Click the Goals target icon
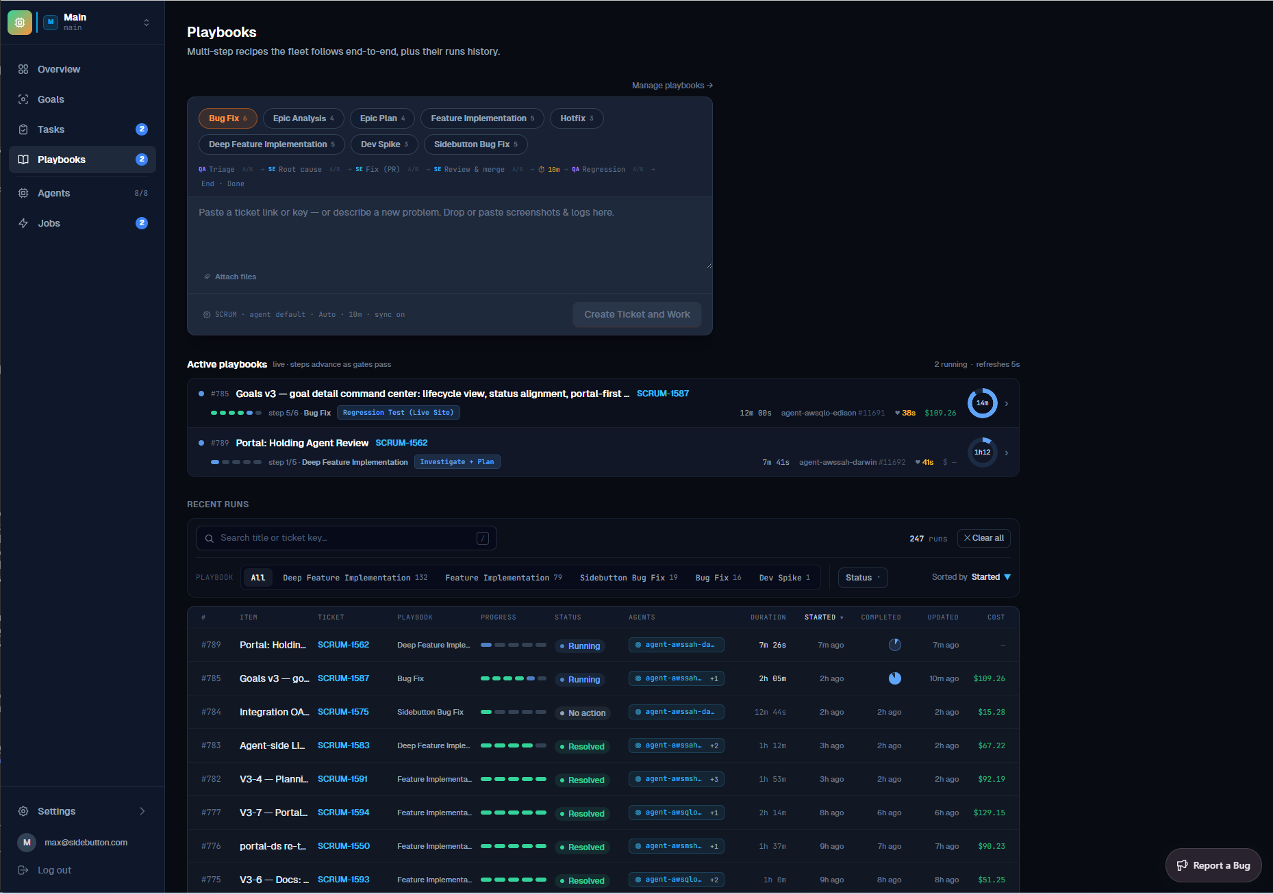This screenshot has height=894, width=1273. pos(23,99)
